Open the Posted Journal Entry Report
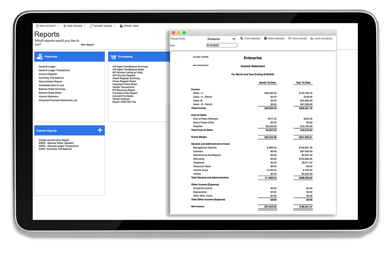Image resolution: width=391 pixels, height=256 pixels. (54, 140)
